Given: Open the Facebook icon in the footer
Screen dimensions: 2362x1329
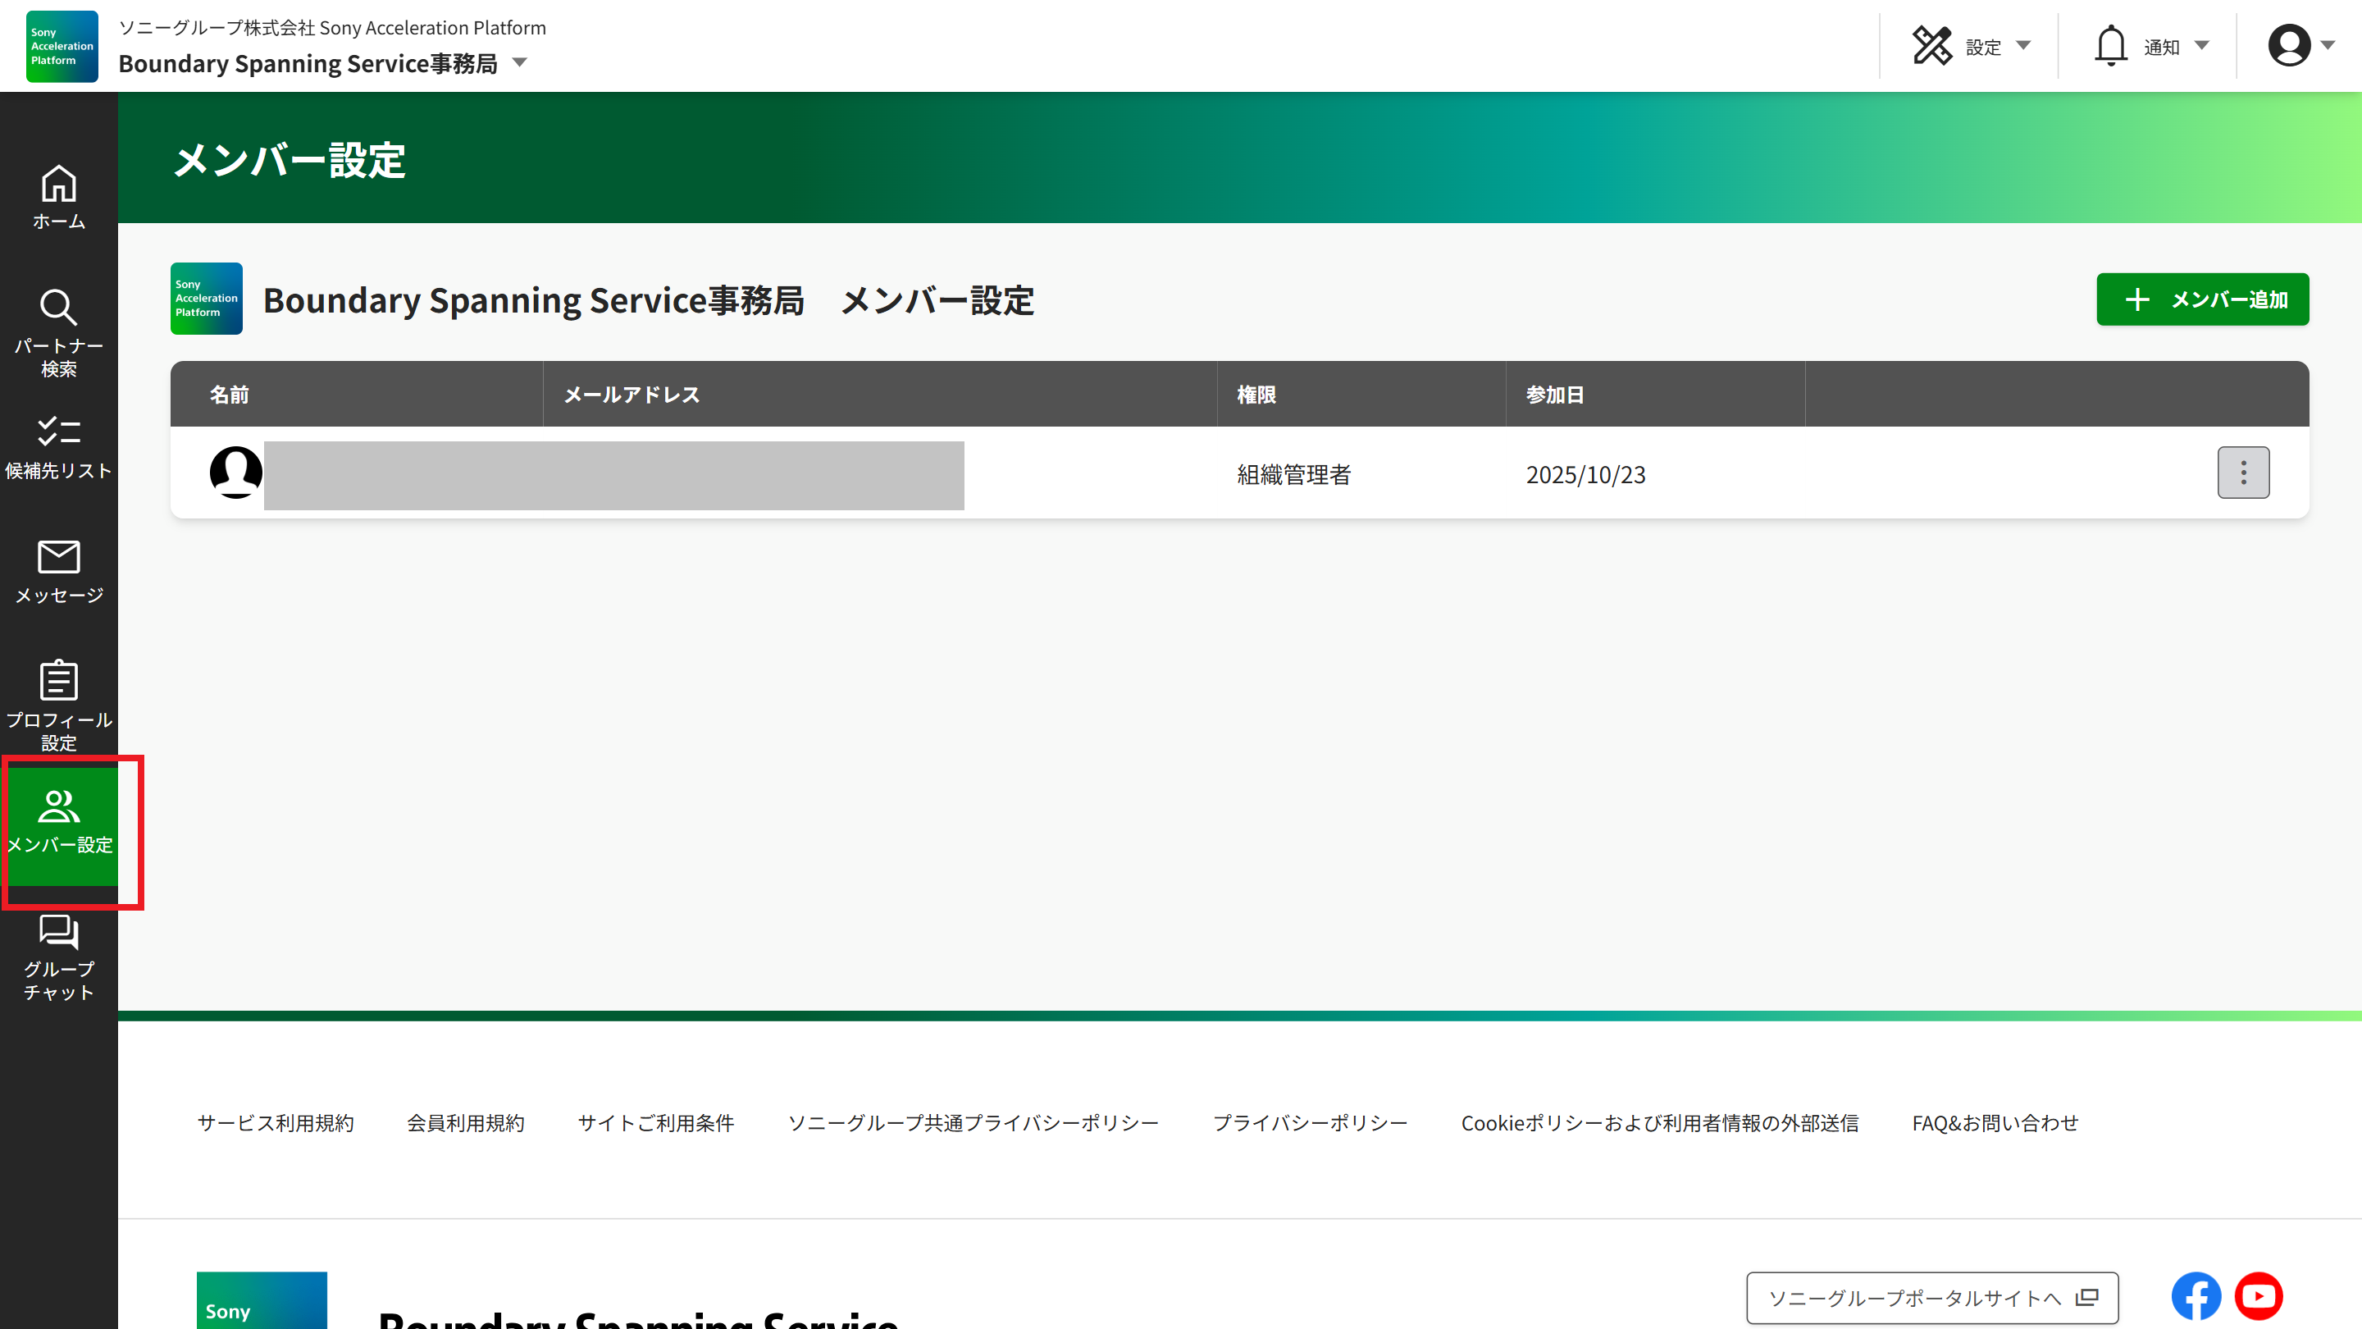Looking at the screenshot, I should pos(2196,1296).
